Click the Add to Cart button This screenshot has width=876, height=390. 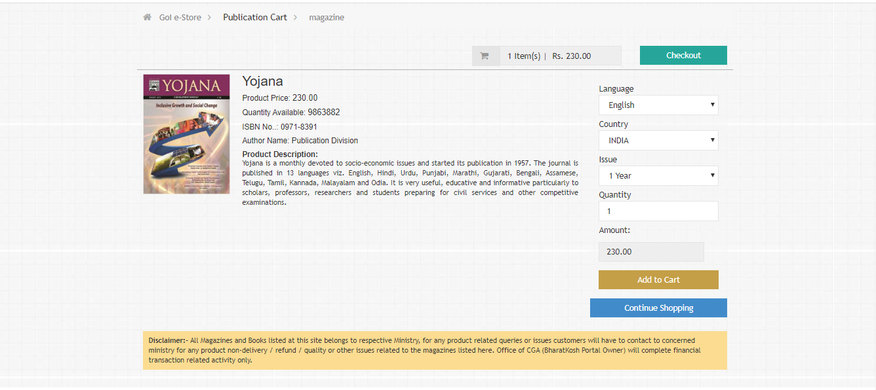[x=658, y=280]
